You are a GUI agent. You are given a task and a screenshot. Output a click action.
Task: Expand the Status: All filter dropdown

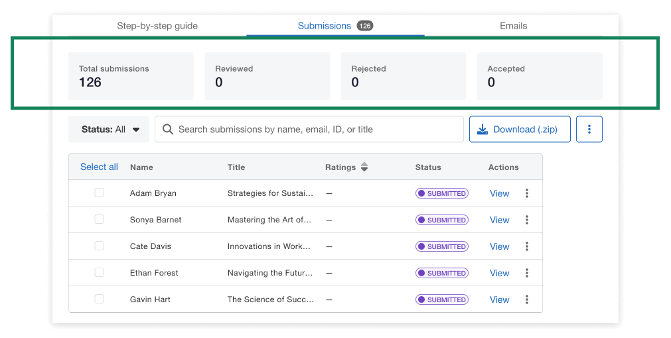coord(109,129)
